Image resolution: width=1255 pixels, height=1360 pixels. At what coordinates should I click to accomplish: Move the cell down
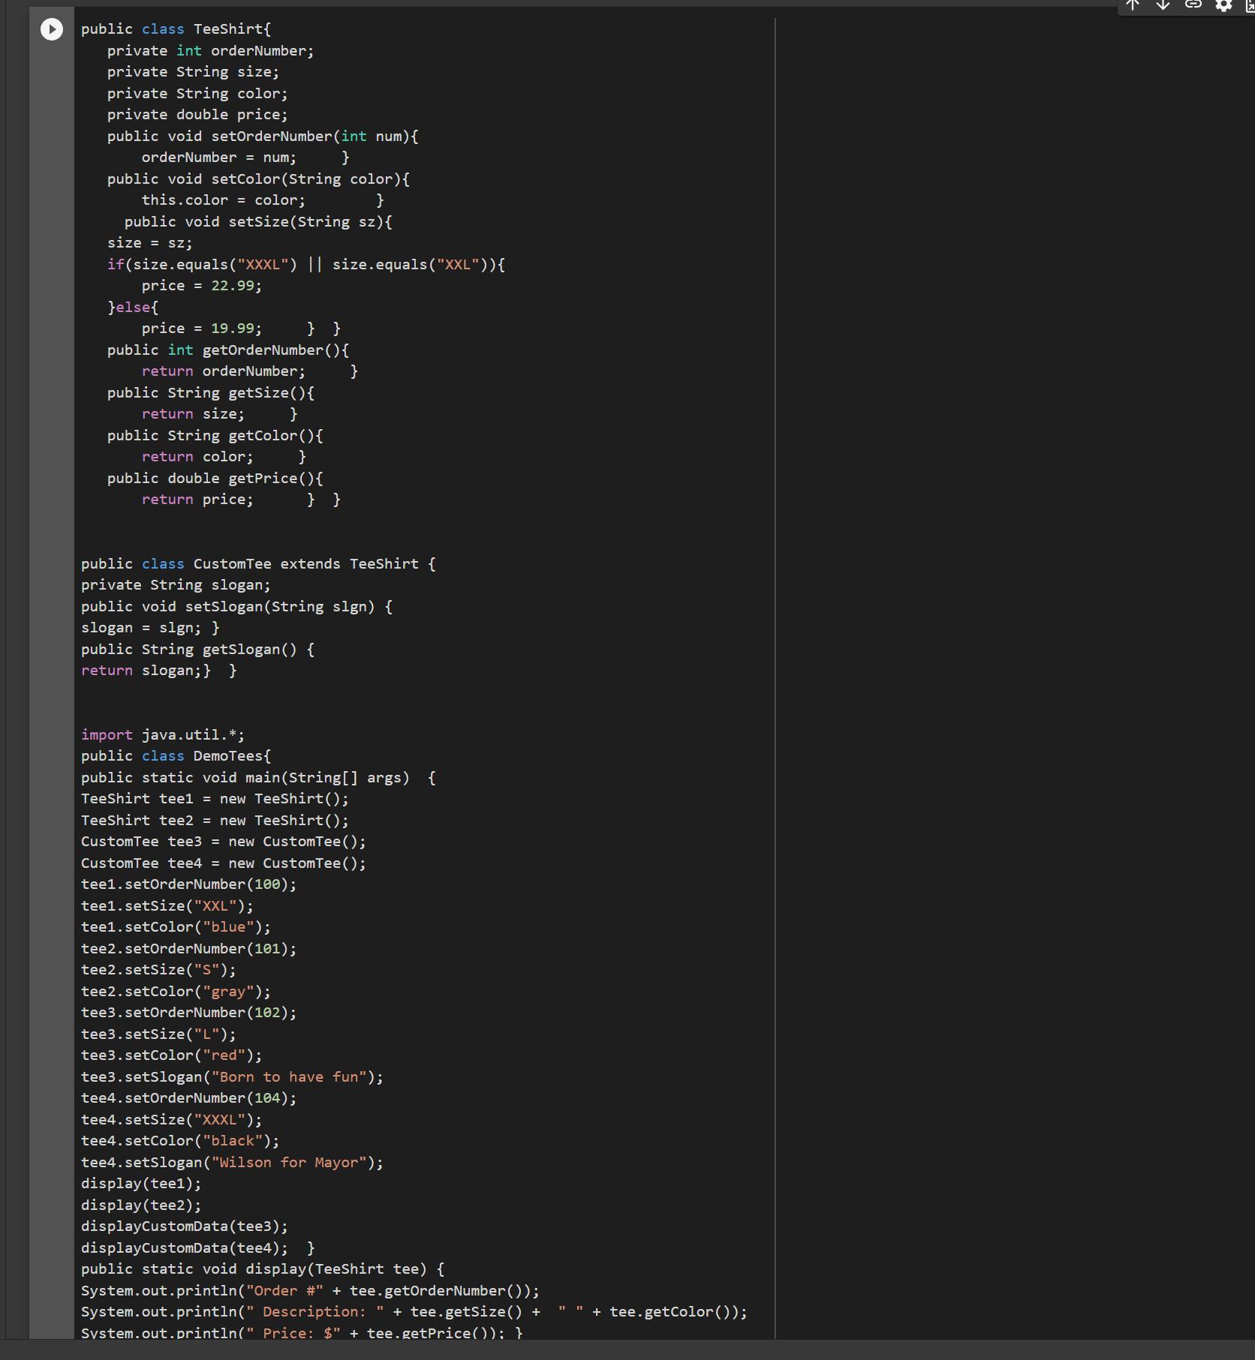click(1163, 5)
